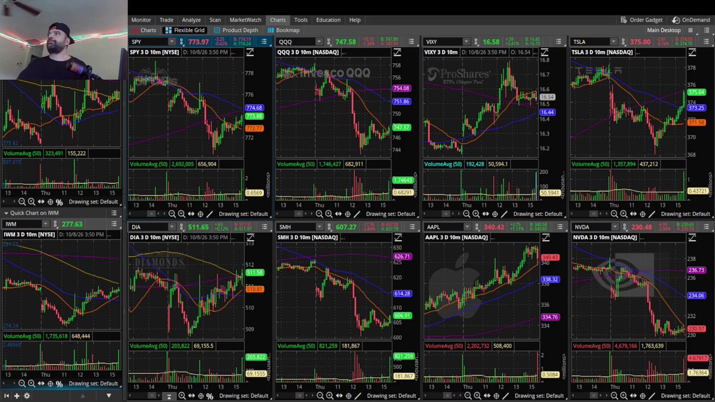Pick the drawing line tool under SMH chart
The width and height of the screenshot is (715, 402).
(357, 396)
